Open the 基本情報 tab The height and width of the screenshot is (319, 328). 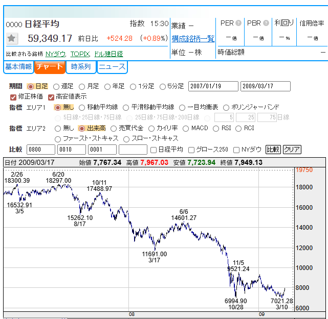point(18,67)
